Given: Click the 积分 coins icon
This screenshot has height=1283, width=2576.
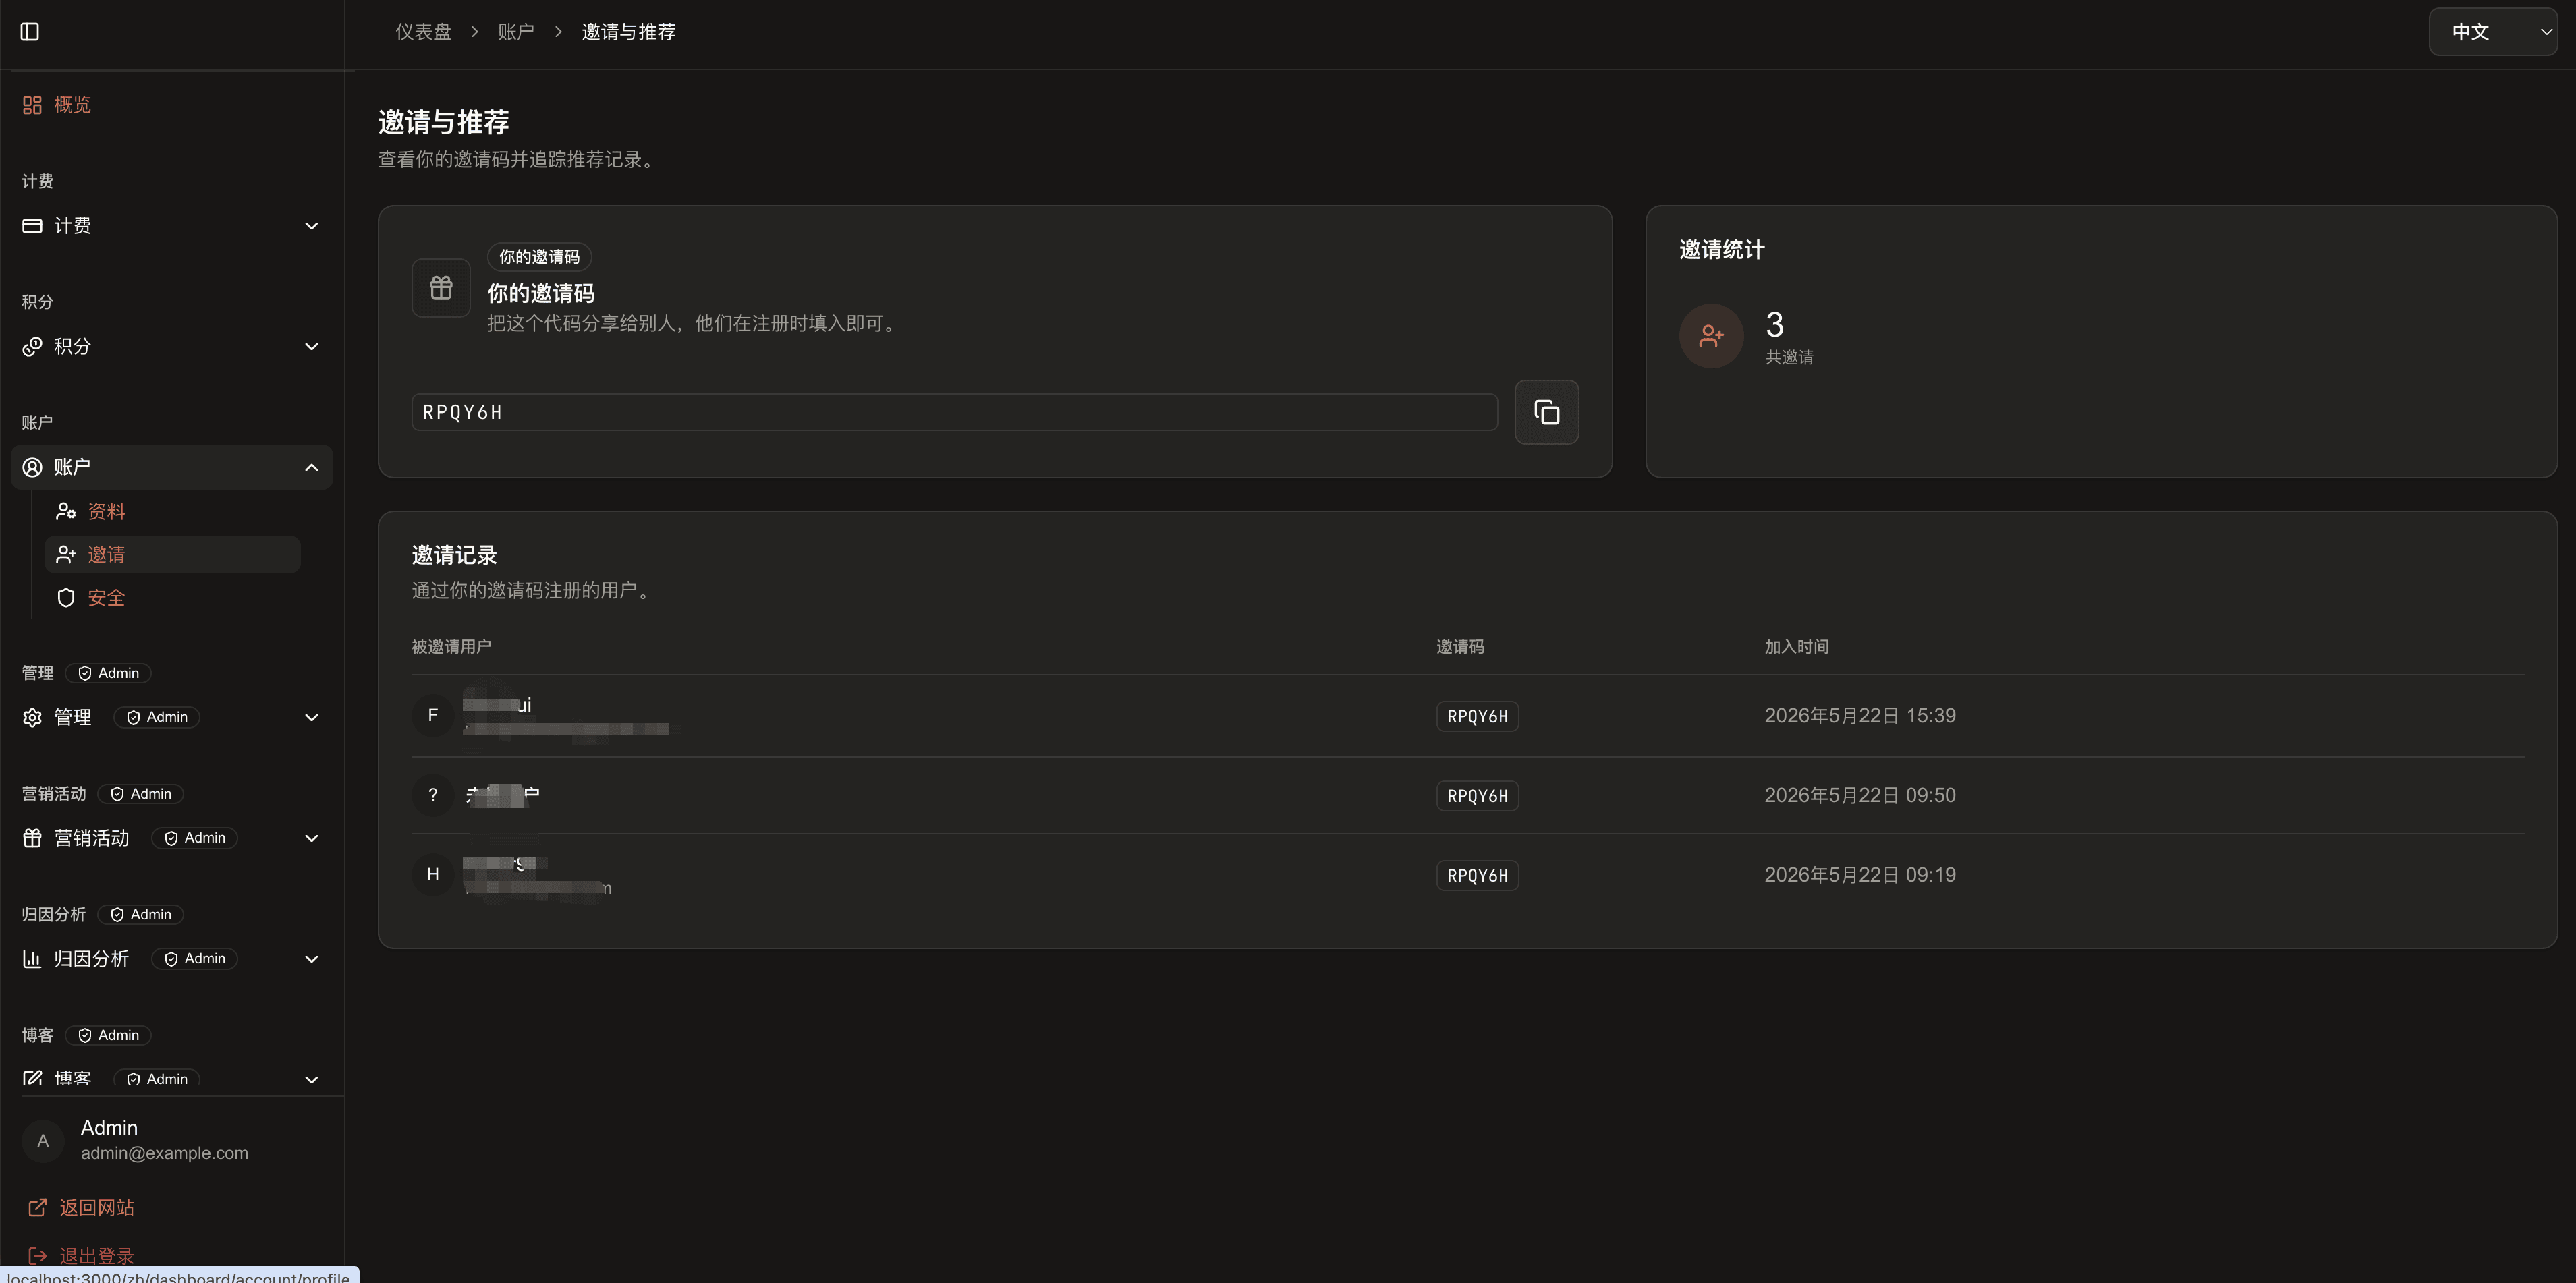Looking at the screenshot, I should tap(32, 346).
